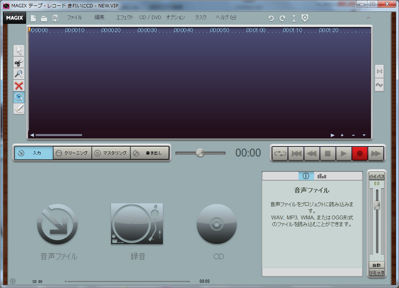Click the 00:01:00 mark on timeline ruler
The height and width of the screenshot is (288, 399).
pos(256,30)
